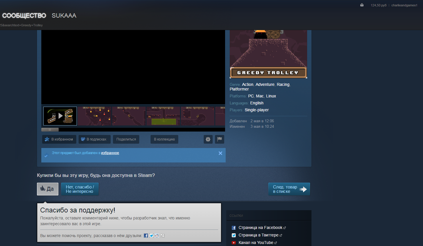This screenshot has height=246, width=423.
Task: Open the SUKAAA profile menu item
Action: [x=64, y=16]
